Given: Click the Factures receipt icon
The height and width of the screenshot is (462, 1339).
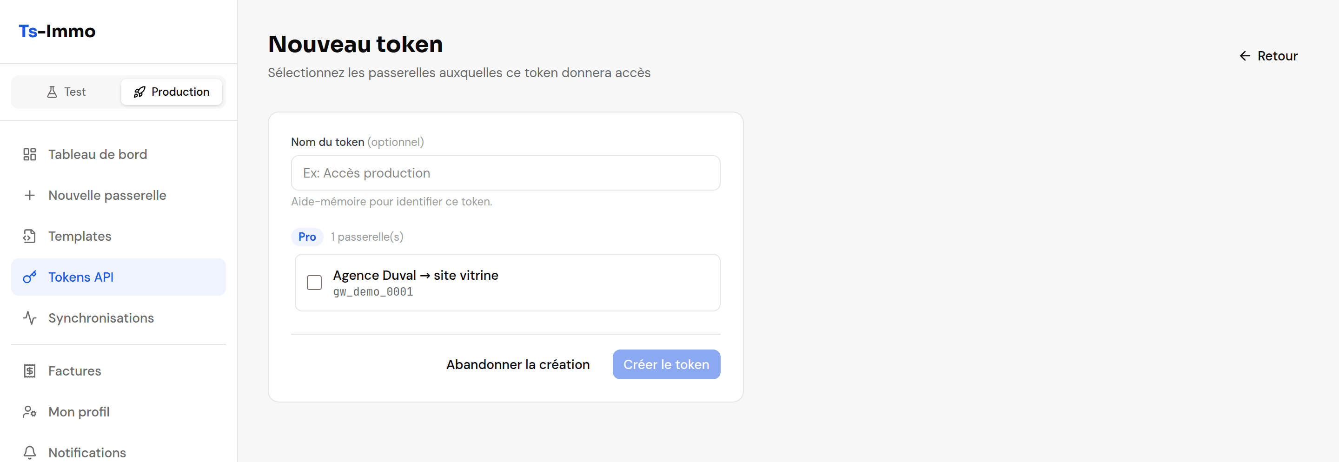Looking at the screenshot, I should [x=30, y=371].
